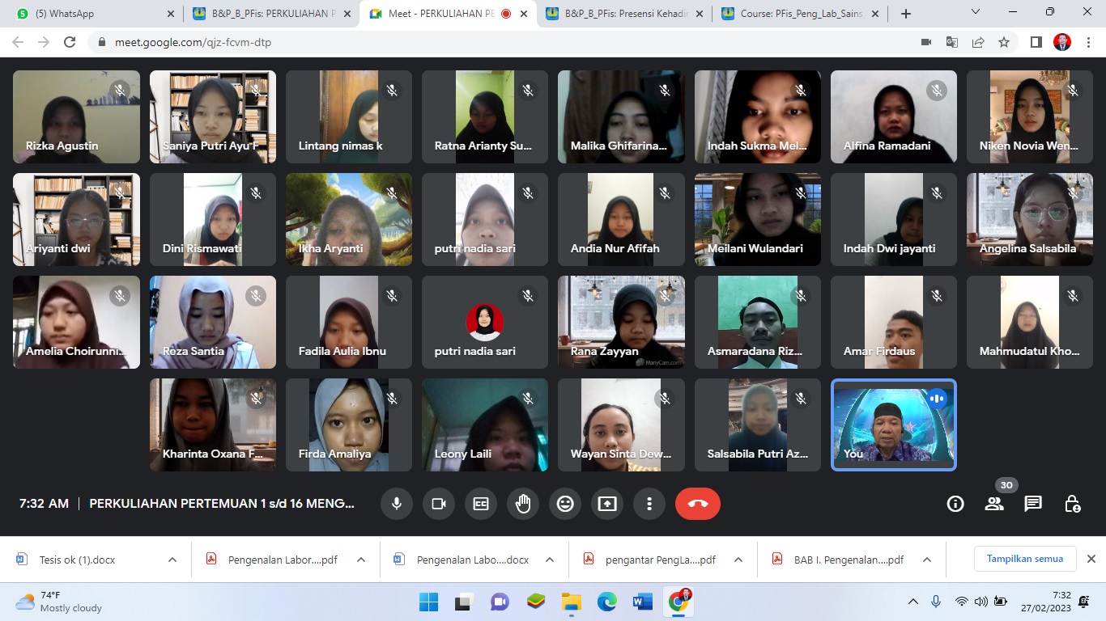Open the three-dot more options menu
Viewport: 1106px width, 621px height.
pos(649,504)
